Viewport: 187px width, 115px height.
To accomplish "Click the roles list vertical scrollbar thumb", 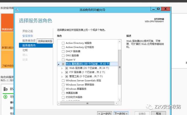I will tap(120, 67).
